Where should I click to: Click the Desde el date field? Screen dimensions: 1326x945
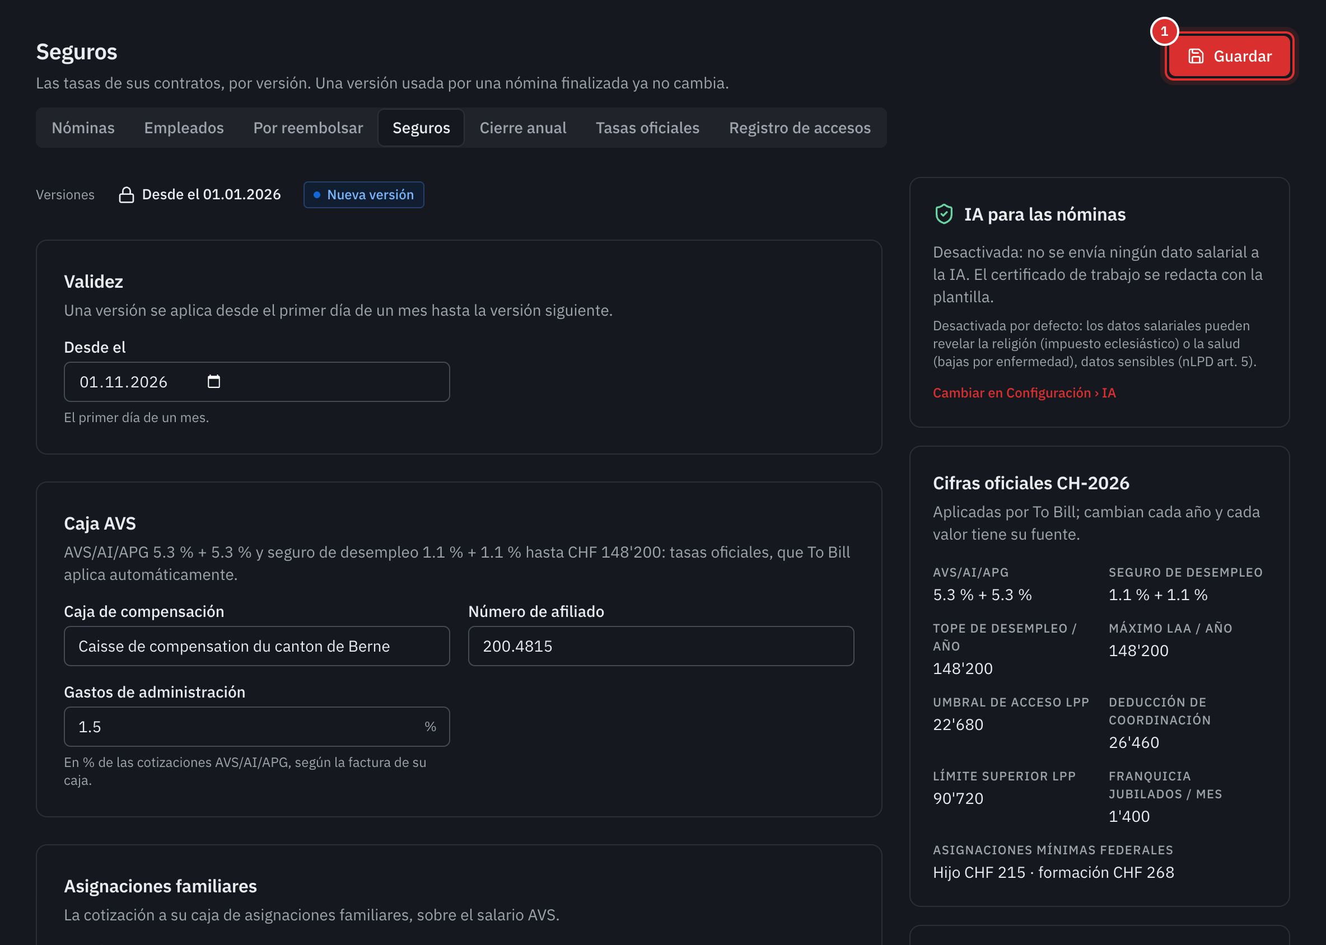(256, 382)
